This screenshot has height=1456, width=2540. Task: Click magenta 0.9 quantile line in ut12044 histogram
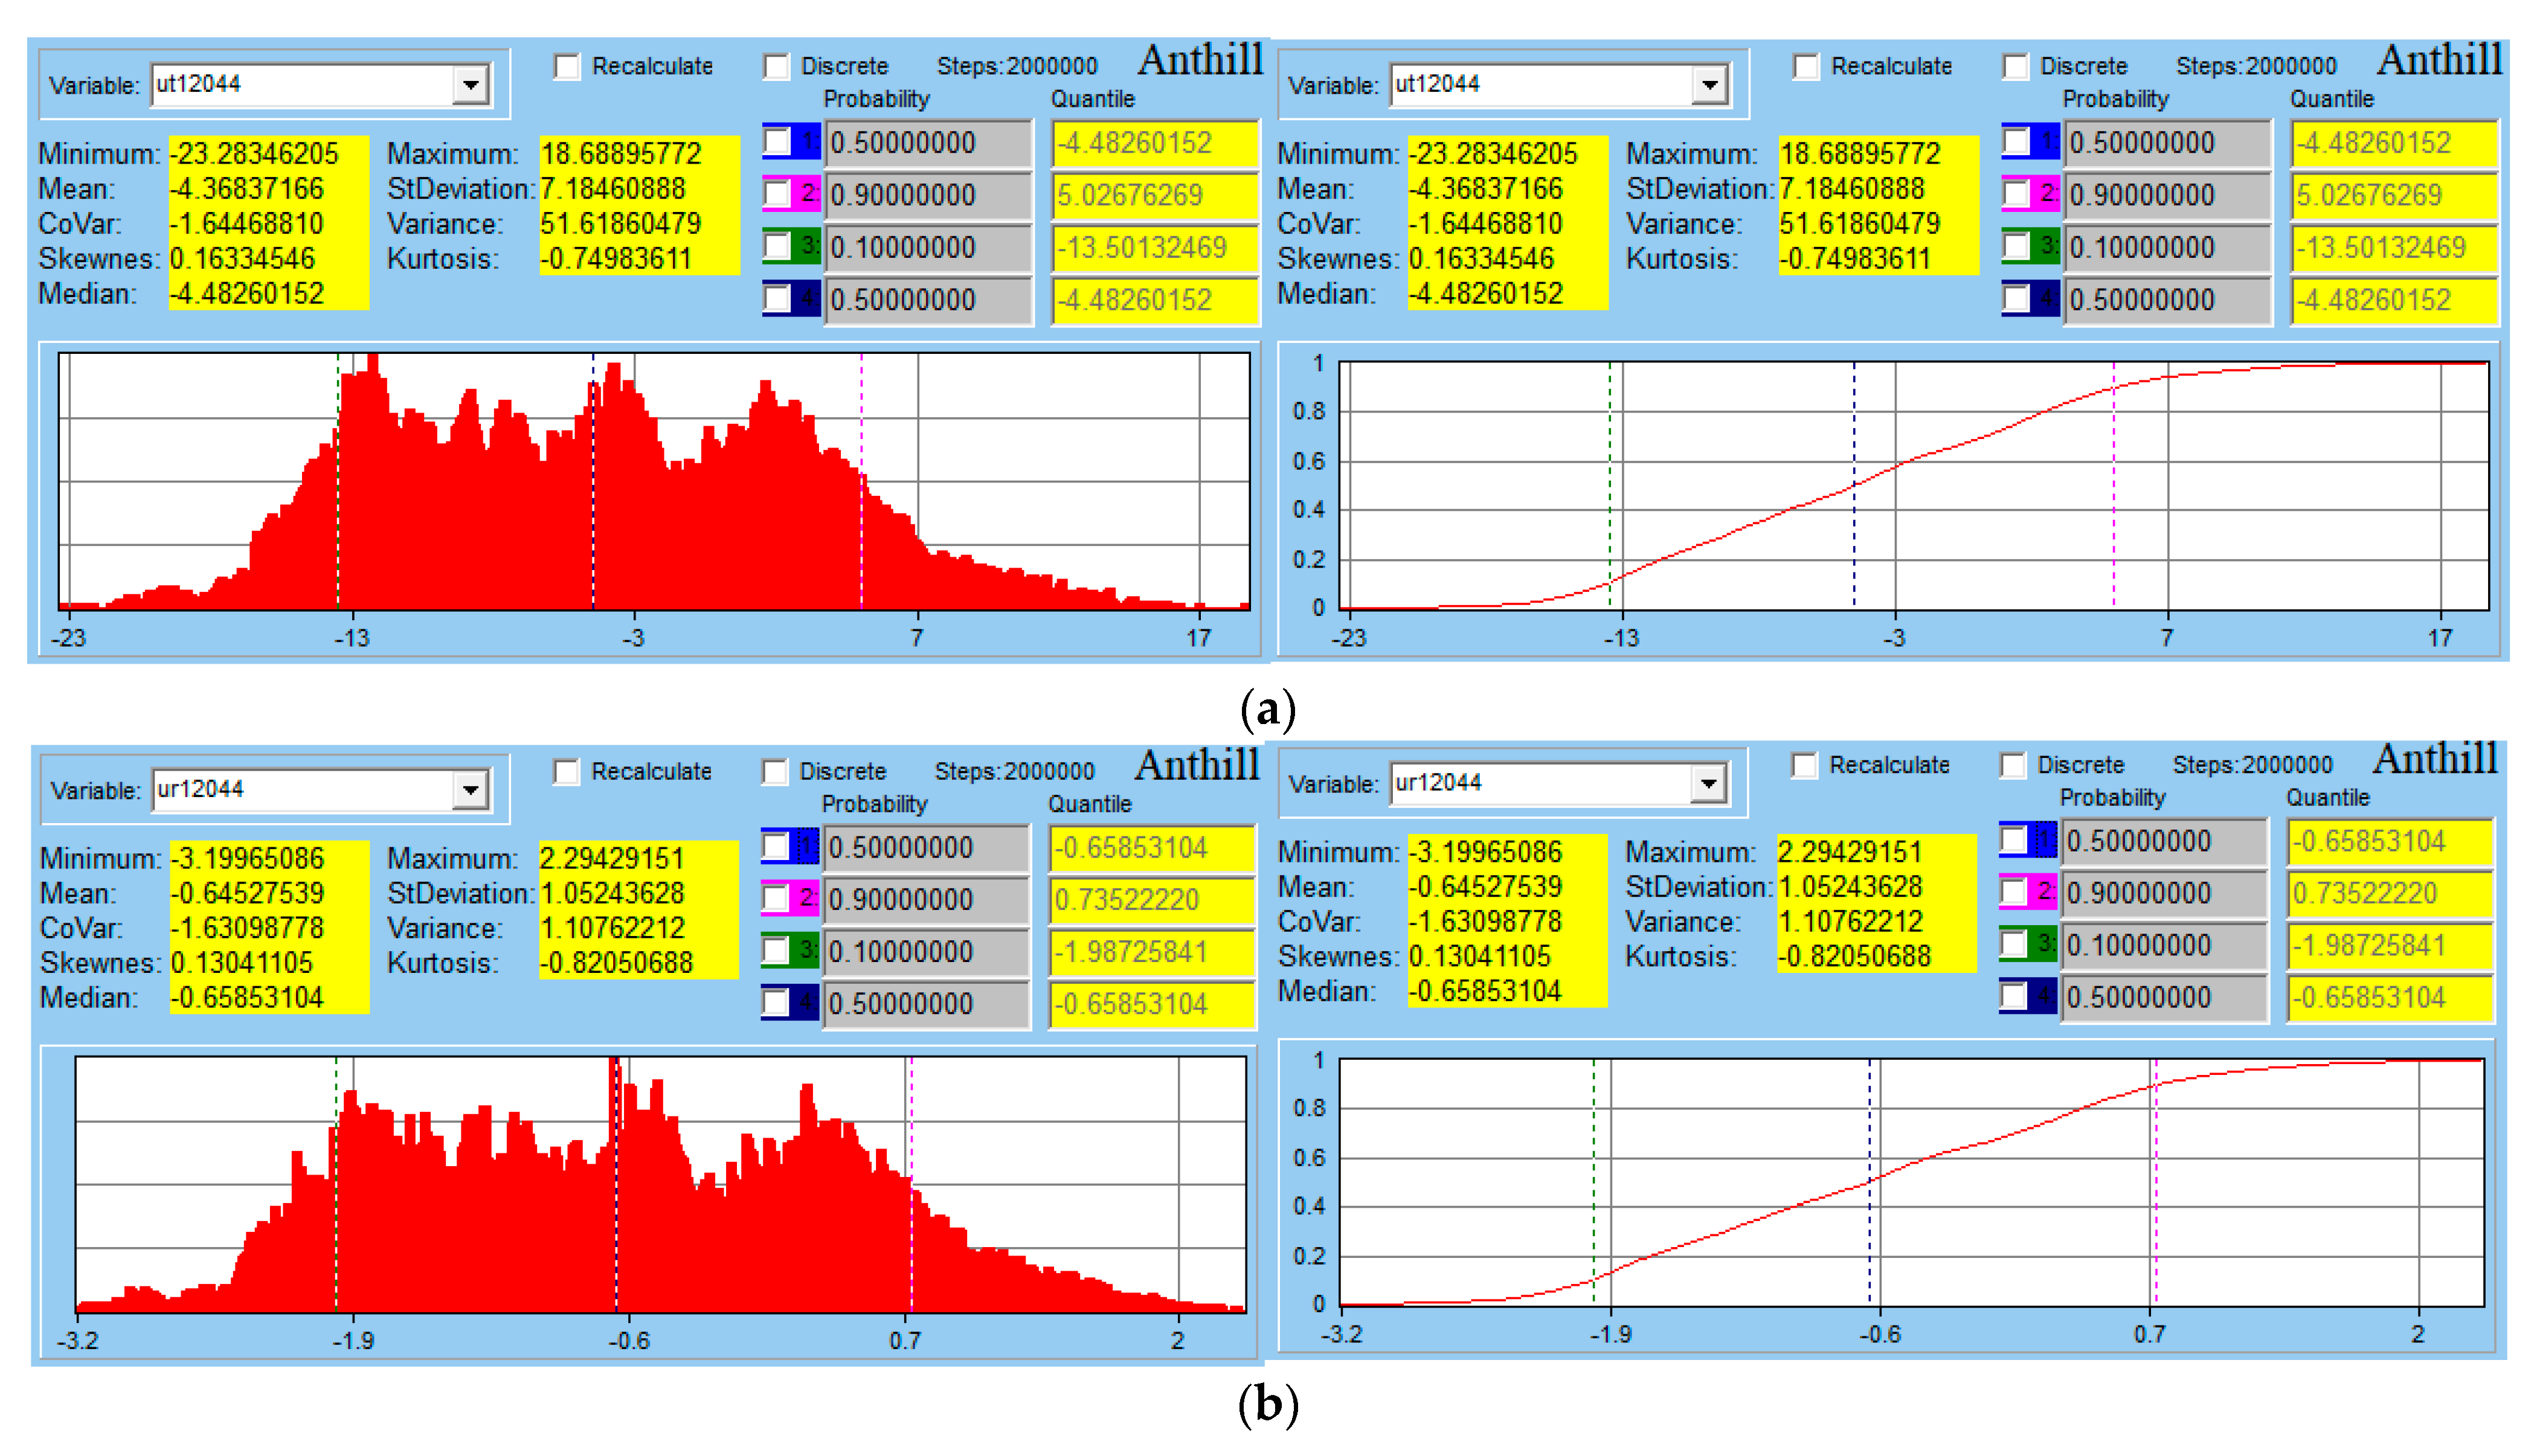pyautogui.click(x=861, y=480)
